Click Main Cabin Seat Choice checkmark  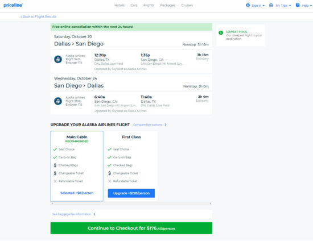click(55, 149)
